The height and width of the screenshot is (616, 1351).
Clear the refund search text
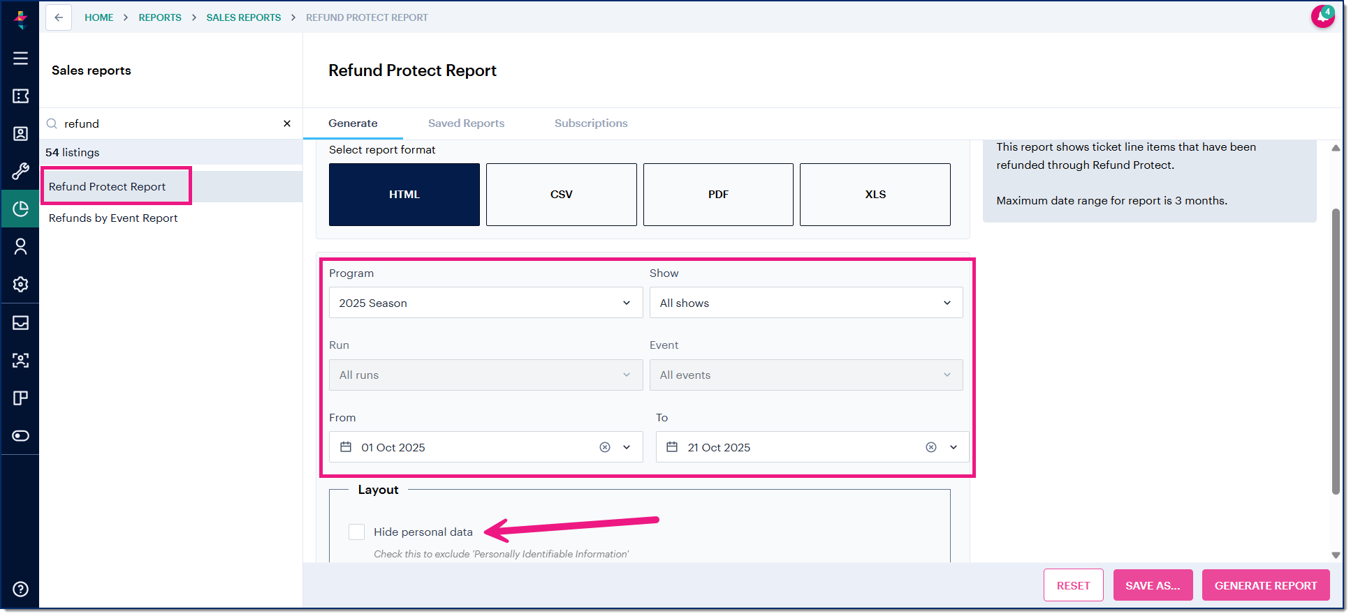point(287,123)
